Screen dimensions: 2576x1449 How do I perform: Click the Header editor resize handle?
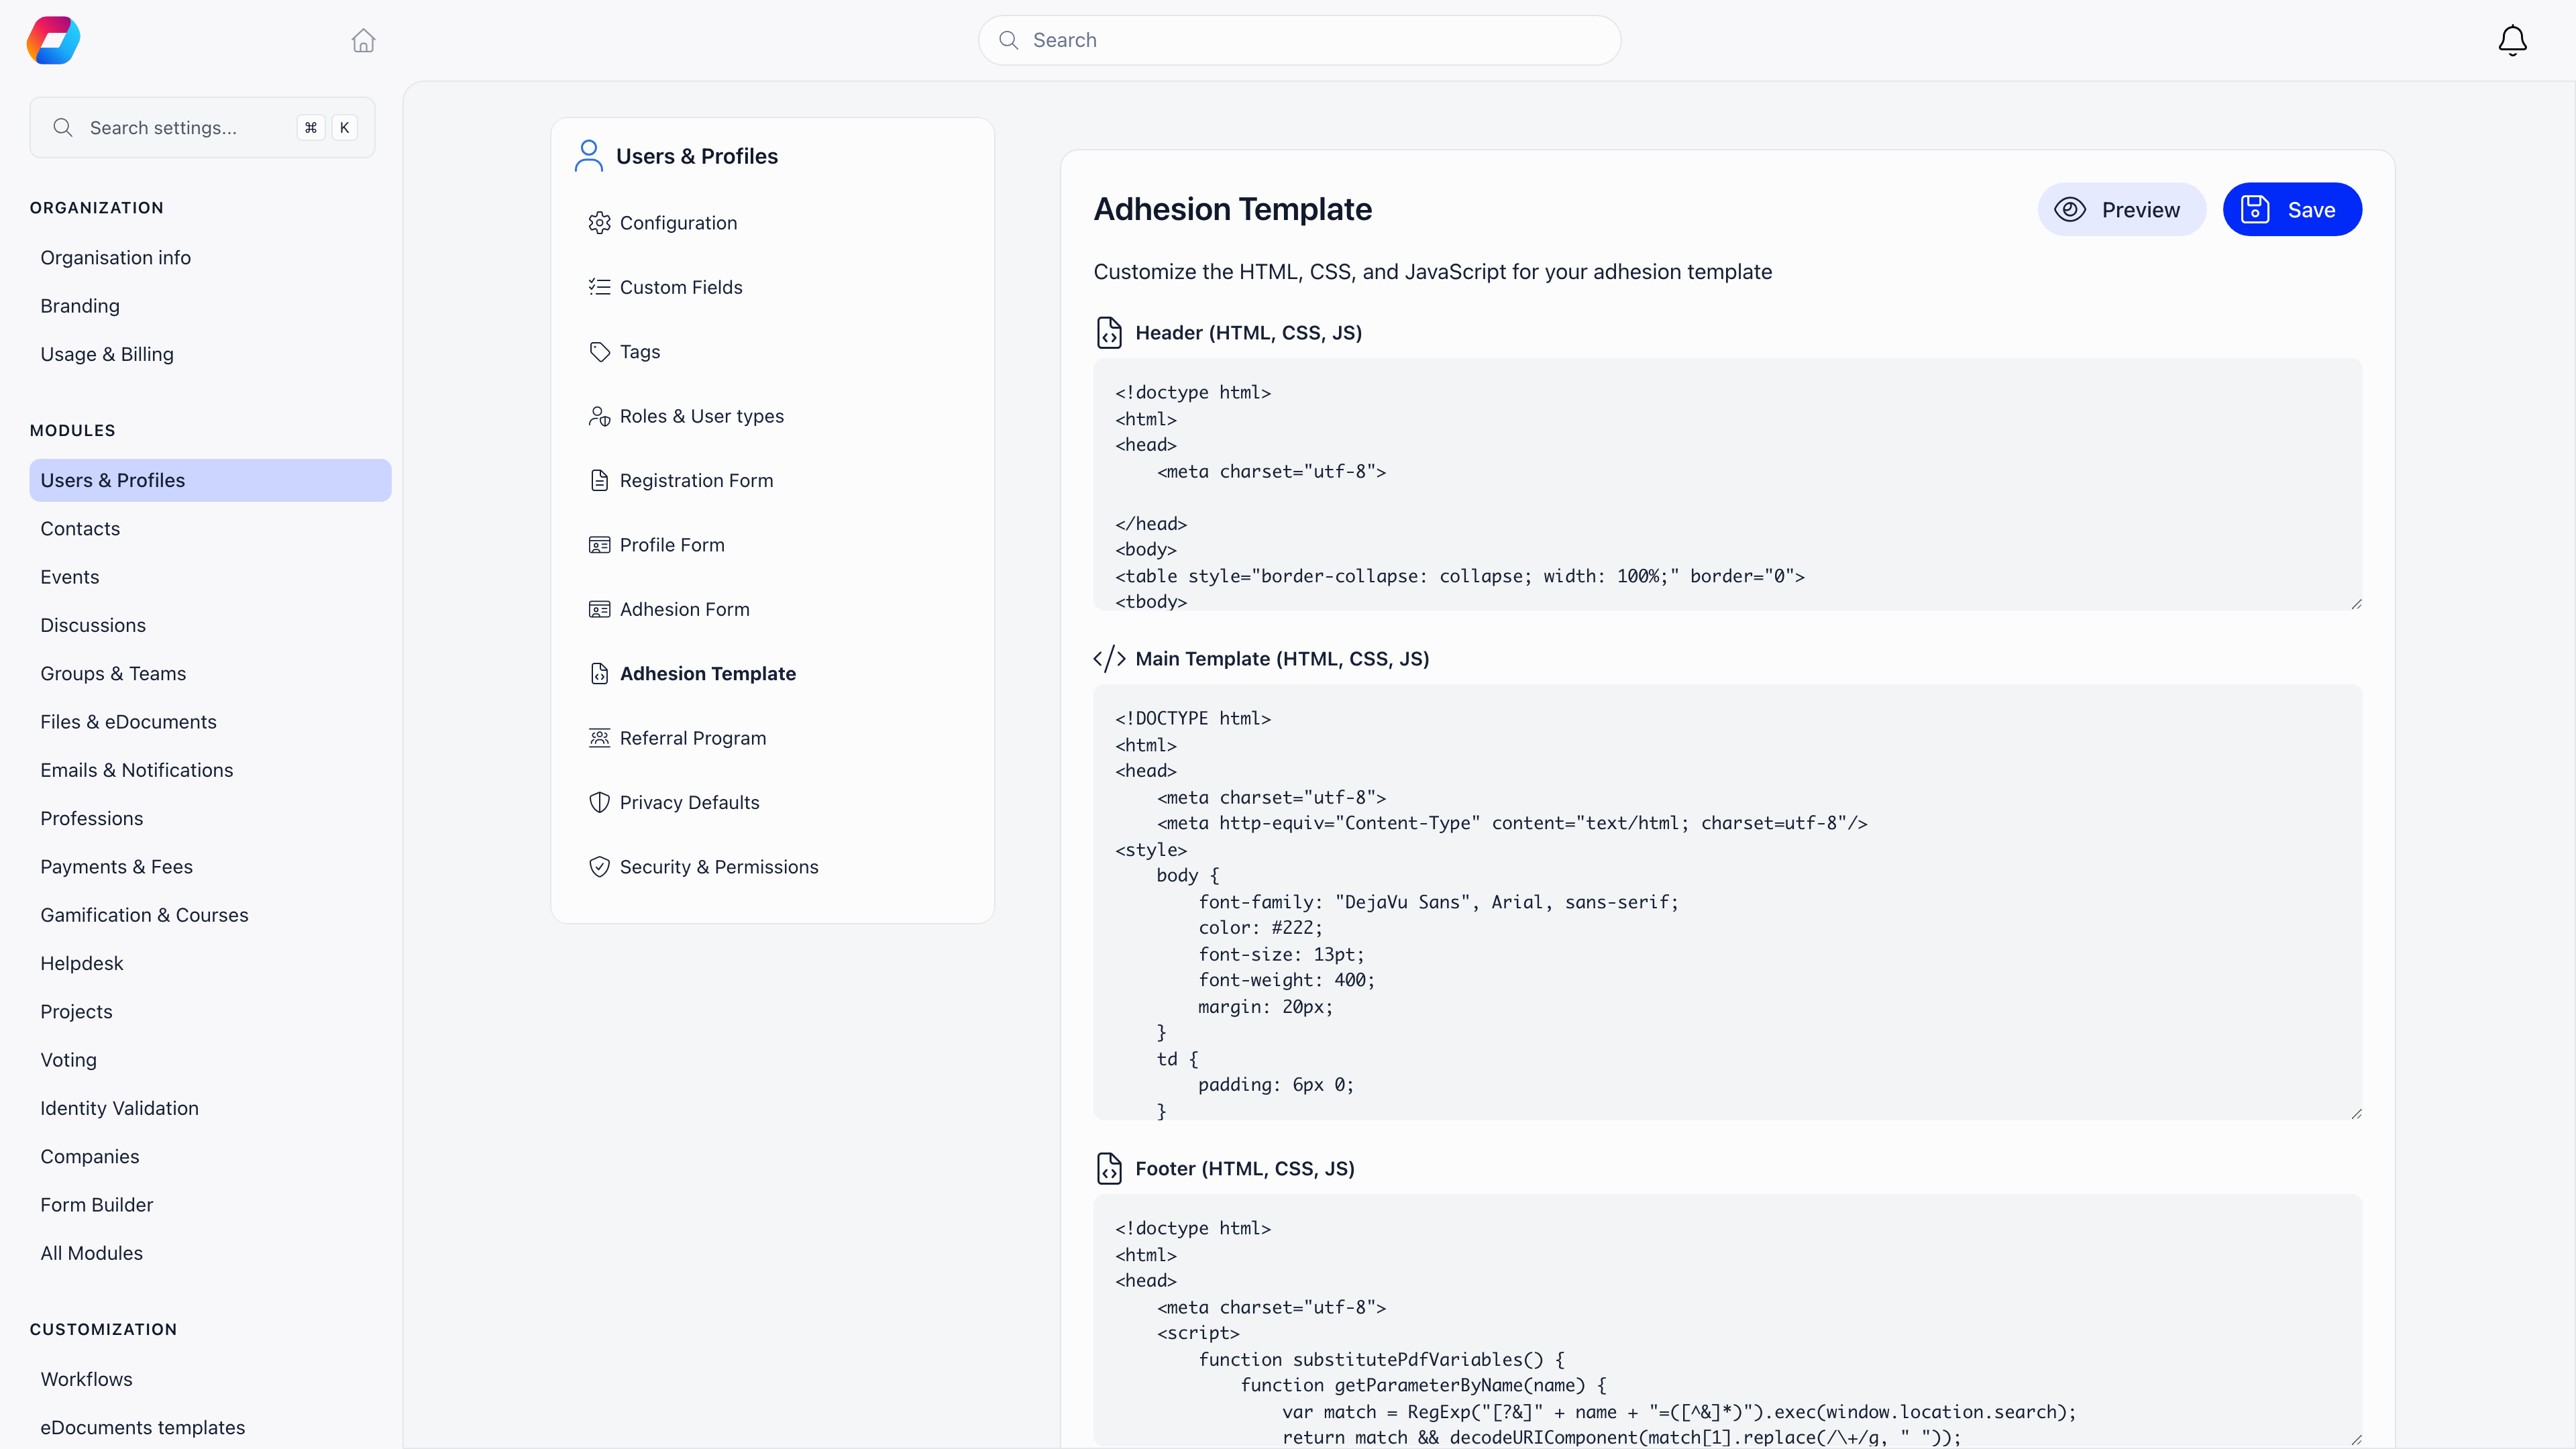click(2356, 604)
